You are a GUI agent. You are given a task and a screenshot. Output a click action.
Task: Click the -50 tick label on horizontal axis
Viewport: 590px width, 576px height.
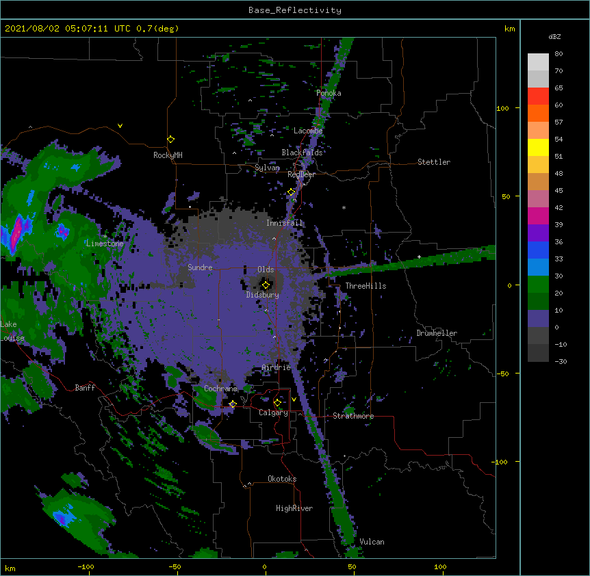point(175,566)
